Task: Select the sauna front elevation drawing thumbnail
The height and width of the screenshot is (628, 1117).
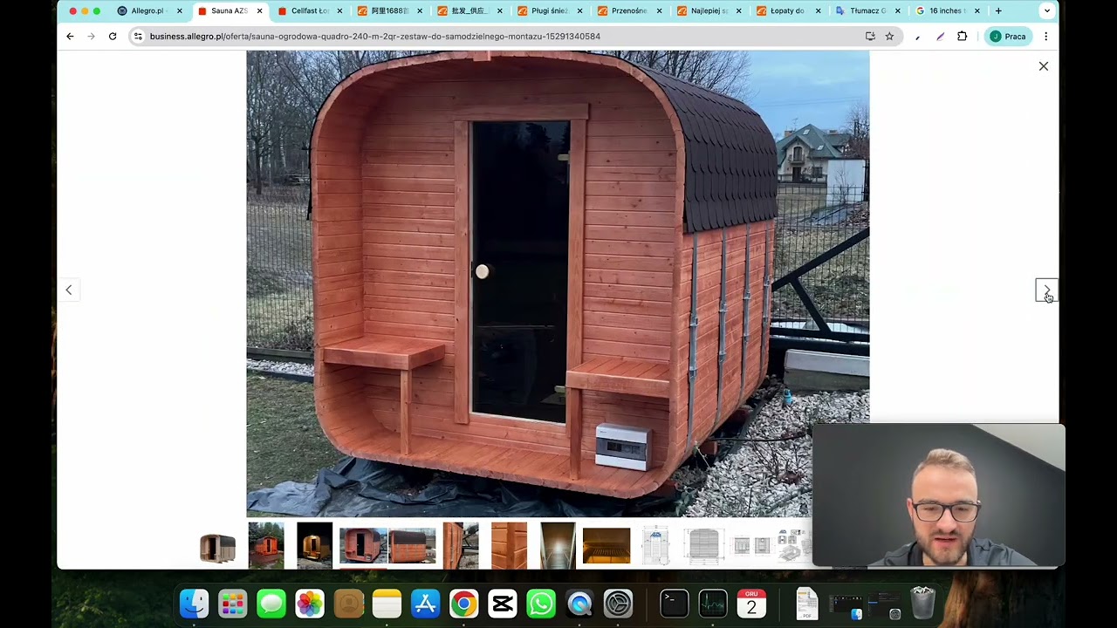Action: click(703, 546)
